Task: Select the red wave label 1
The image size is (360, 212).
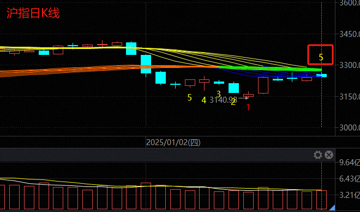Action: coord(248,107)
